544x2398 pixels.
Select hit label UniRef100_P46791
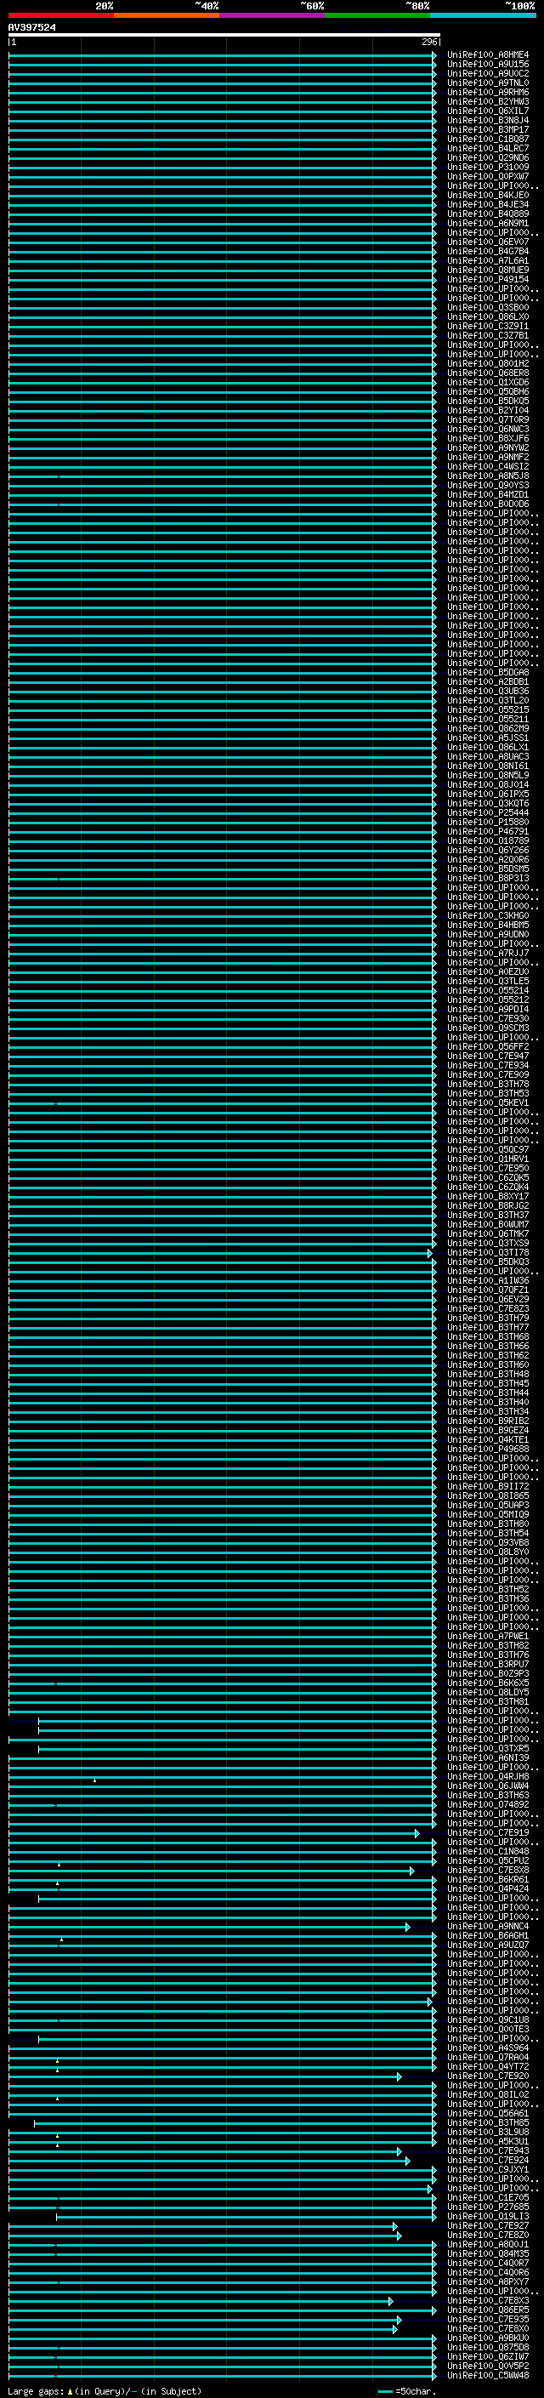(488, 831)
